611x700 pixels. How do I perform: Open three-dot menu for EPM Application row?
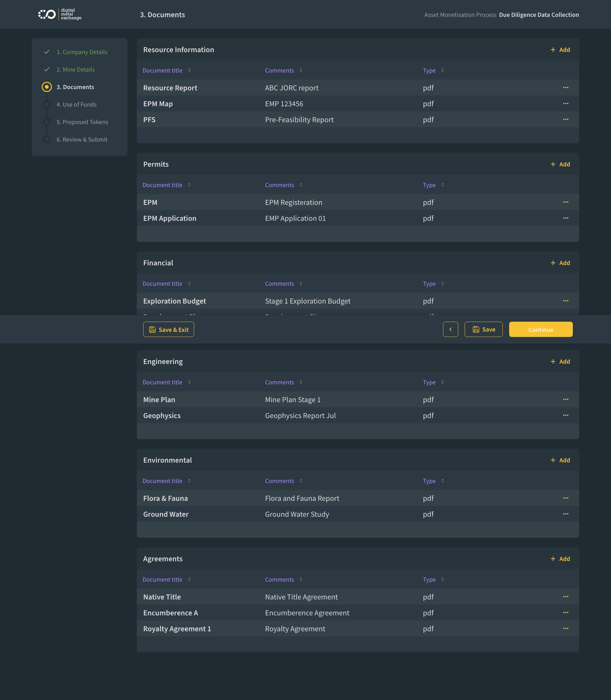point(565,218)
